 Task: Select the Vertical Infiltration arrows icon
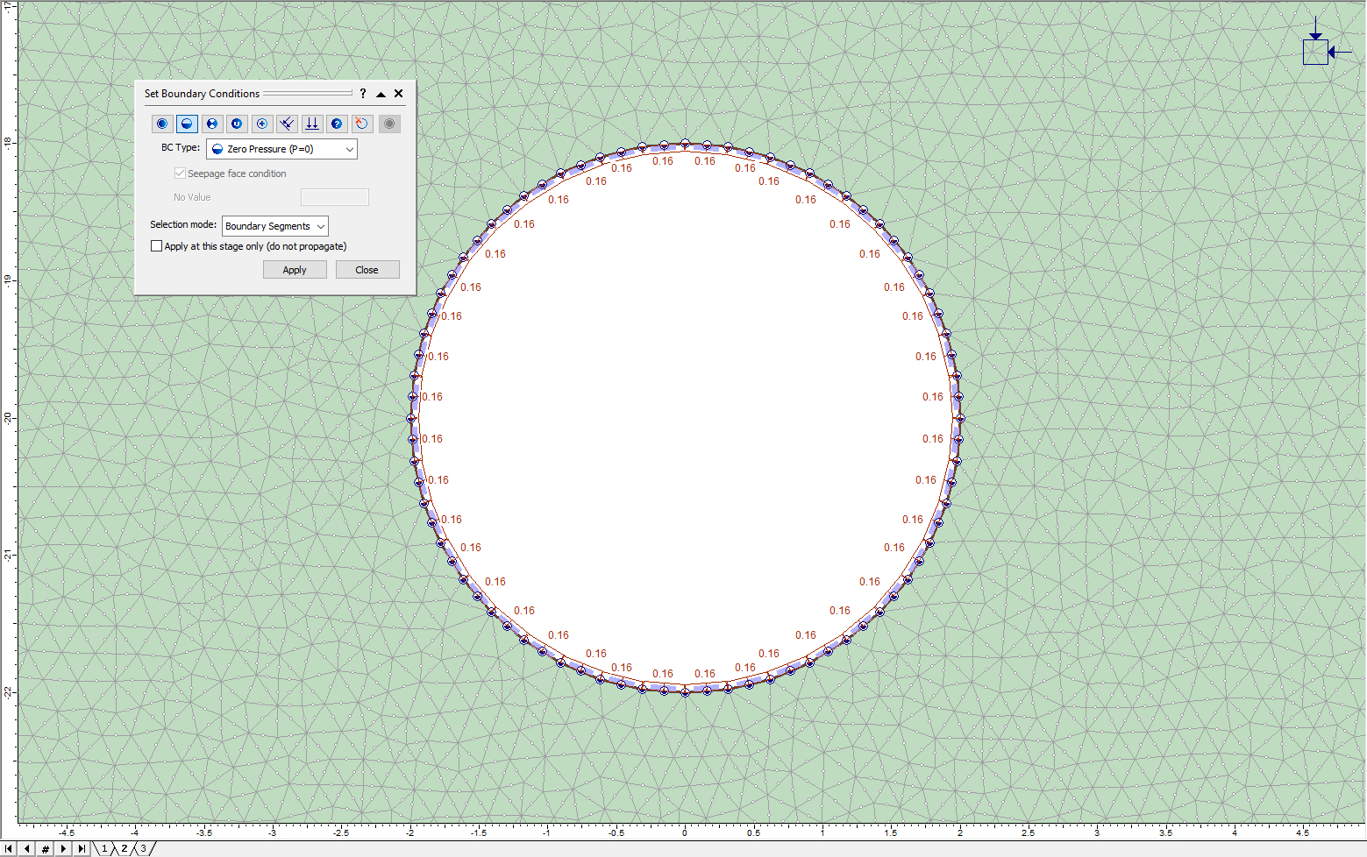(x=311, y=124)
